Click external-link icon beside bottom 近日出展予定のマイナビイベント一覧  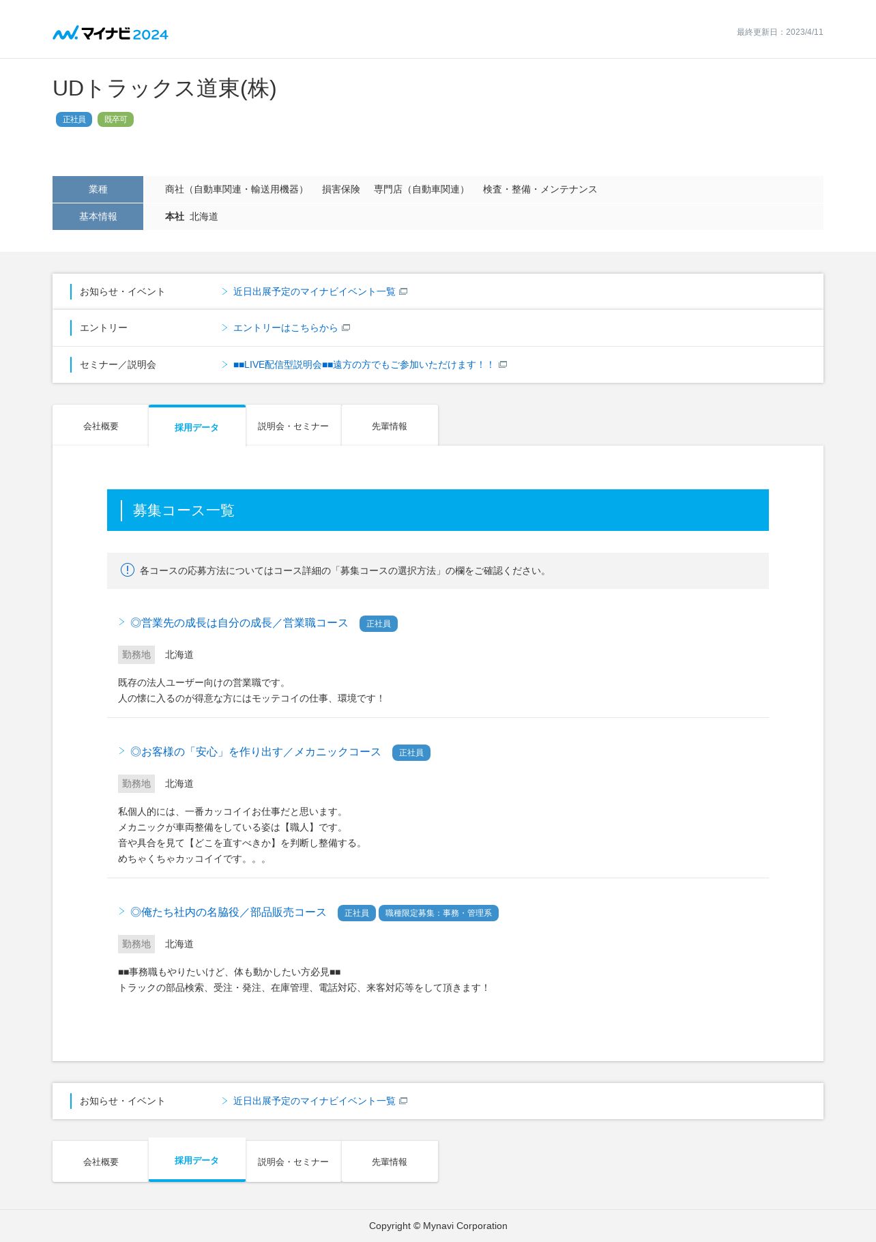point(403,1101)
